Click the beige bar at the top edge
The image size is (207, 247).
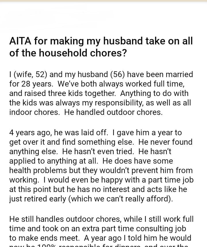pos(103,1)
